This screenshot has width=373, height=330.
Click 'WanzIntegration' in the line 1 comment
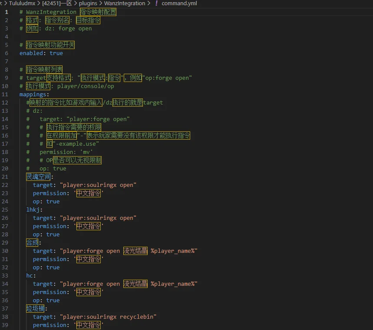(51, 12)
